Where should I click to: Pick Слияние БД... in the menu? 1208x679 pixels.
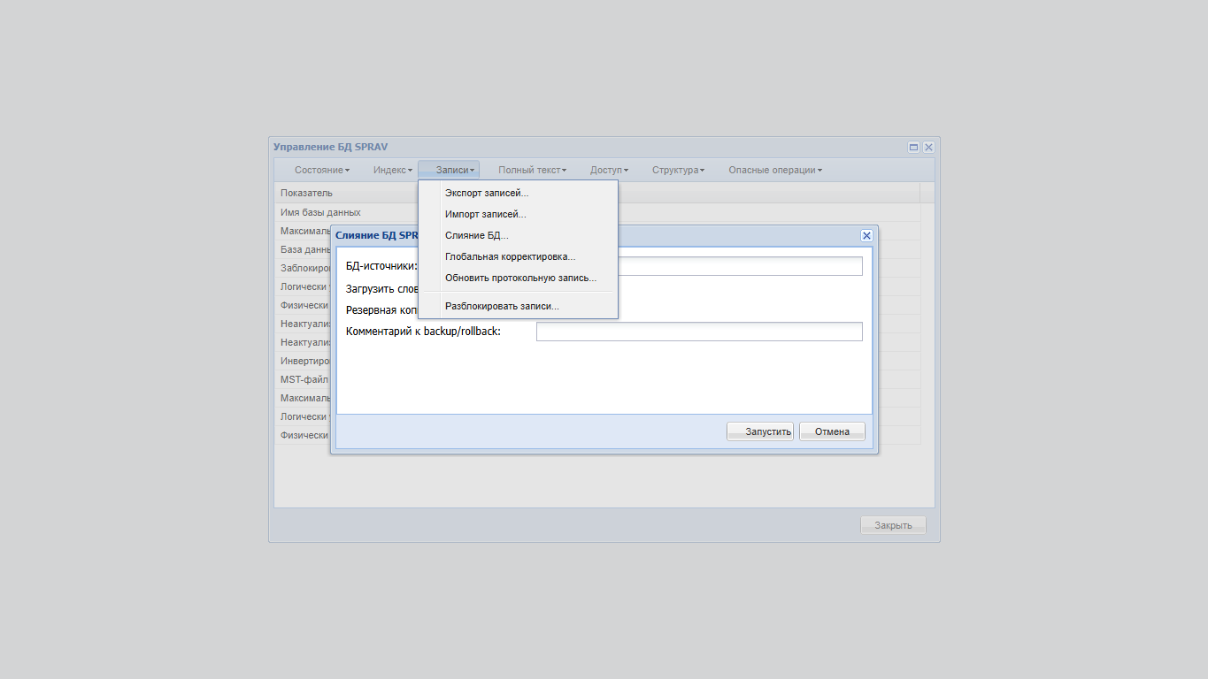(518, 235)
